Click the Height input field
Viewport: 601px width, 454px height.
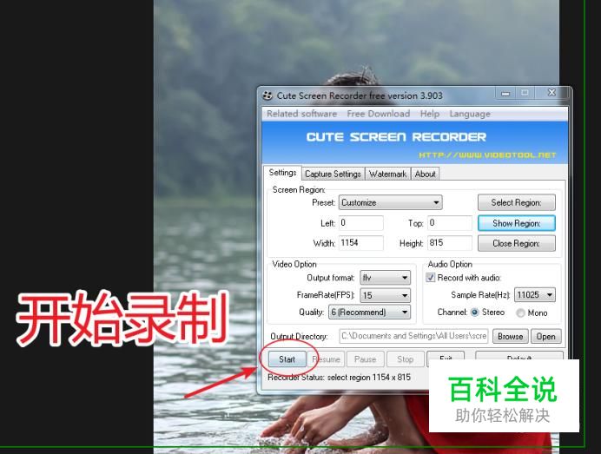pyautogui.click(x=450, y=243)
